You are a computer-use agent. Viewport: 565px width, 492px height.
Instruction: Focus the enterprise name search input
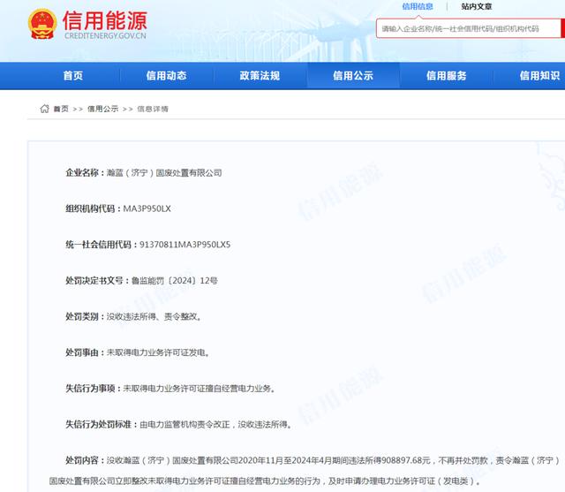pyautogui.click(x=468, y=29)
